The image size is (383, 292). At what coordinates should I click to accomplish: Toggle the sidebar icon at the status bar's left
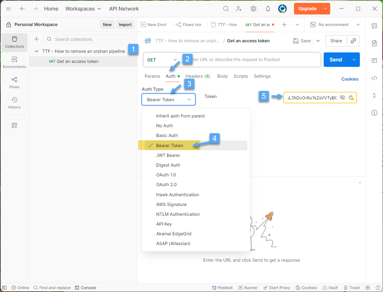4,288
